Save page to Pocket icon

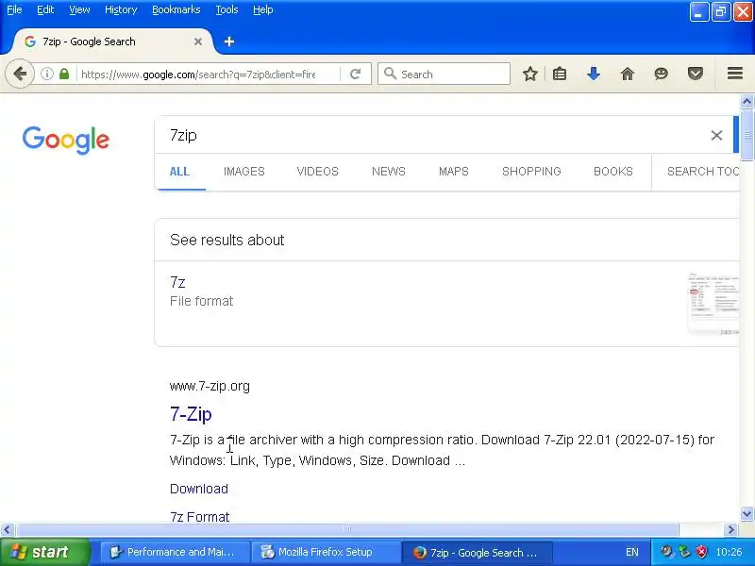[x=696, y=75]
